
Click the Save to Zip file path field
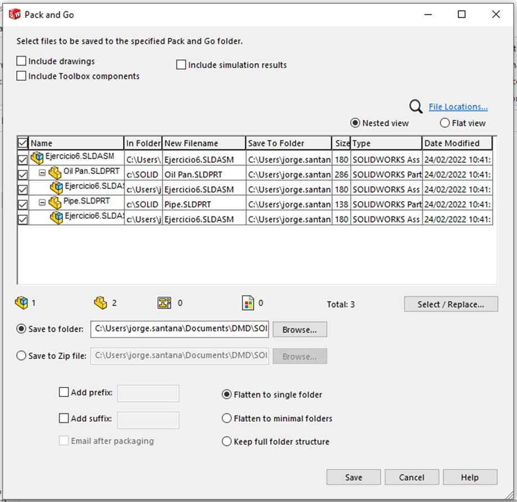click(x=180, y=356)
